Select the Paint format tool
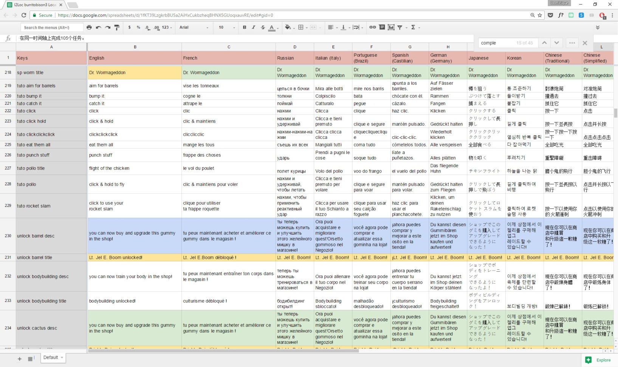Image resolution: width=618 pixels, height=367 pixels. (x=117, y=27)
